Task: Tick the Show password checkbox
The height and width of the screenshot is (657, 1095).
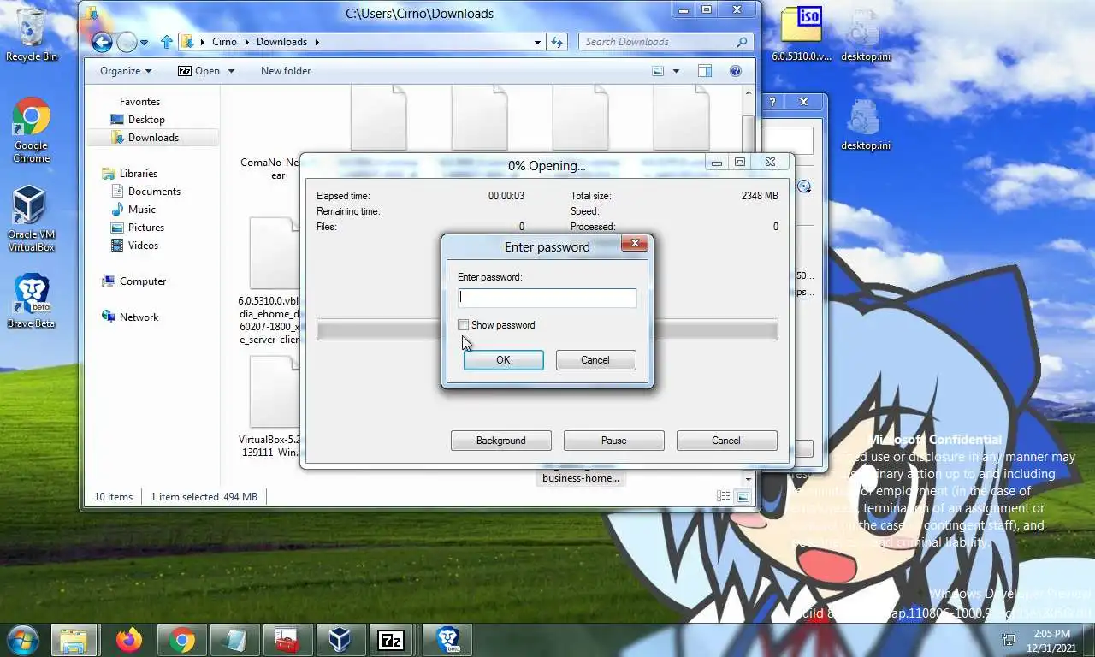Action: pos(464,325)
